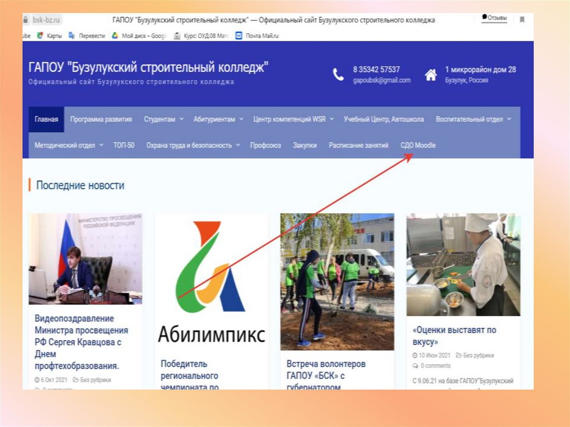Open the Курс ОУД.08 bookmark
The image size is (570, 427).
tap(201, 36)
